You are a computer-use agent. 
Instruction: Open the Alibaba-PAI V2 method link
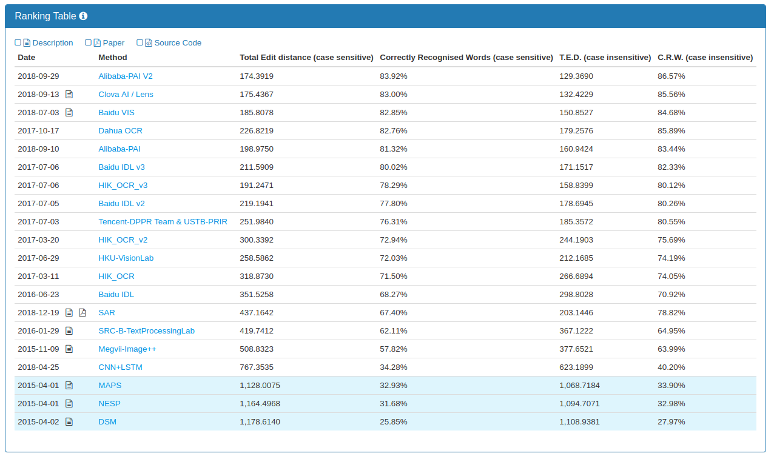[x=126, y=76]
